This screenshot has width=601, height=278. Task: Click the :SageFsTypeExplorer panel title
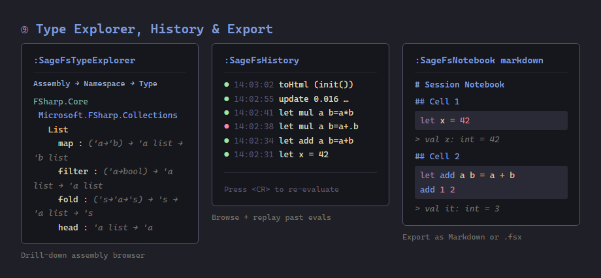coord(84,61)
